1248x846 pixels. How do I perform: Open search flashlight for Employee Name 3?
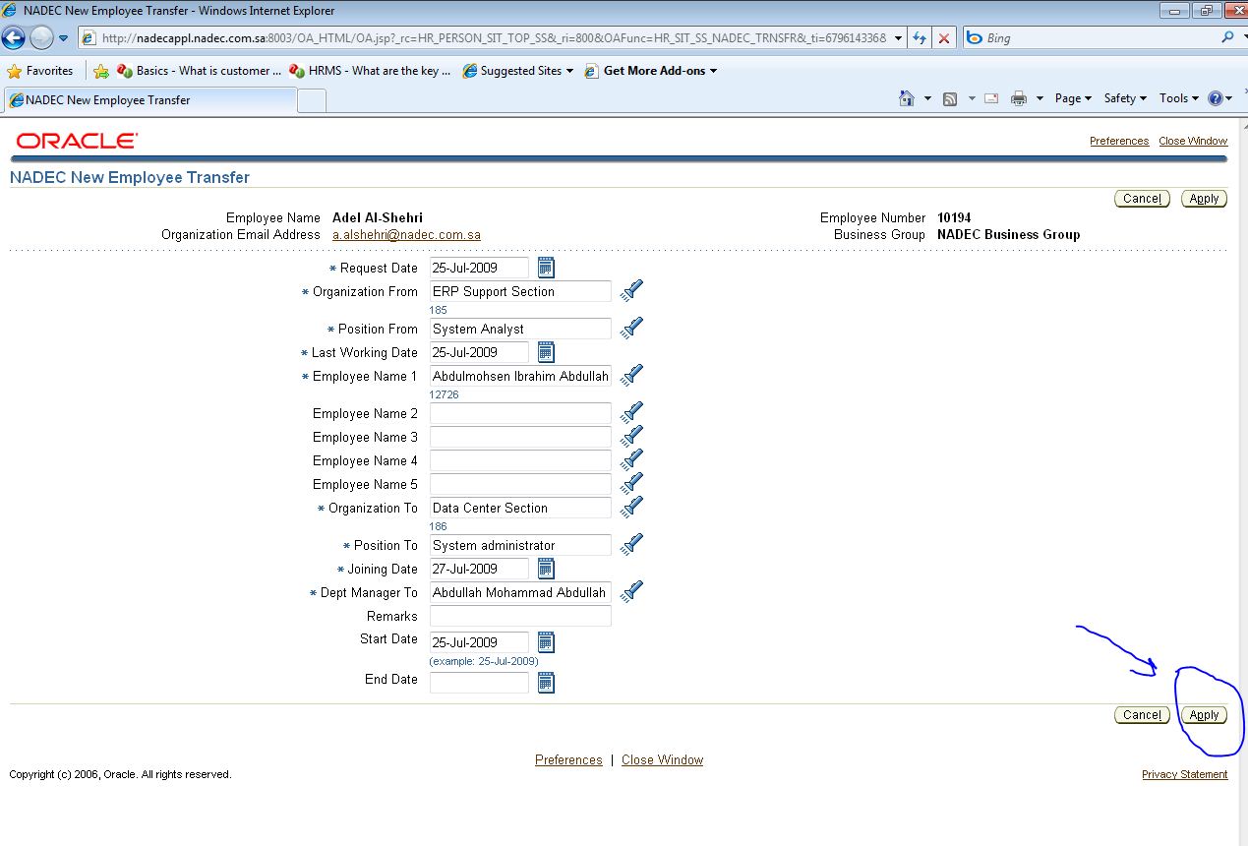pos(632,437)
